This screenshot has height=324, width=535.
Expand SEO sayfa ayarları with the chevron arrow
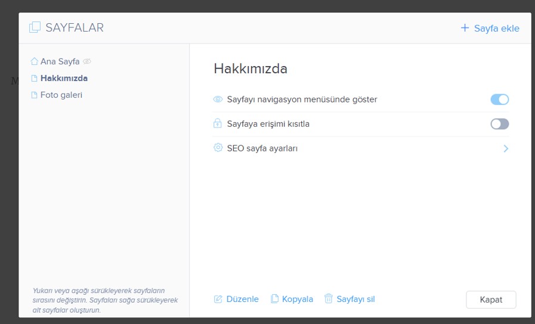[x=505, y=148]
